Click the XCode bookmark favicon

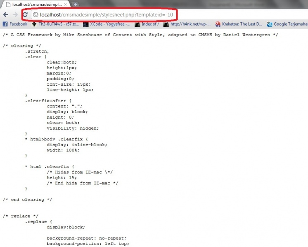pos(85,24)
